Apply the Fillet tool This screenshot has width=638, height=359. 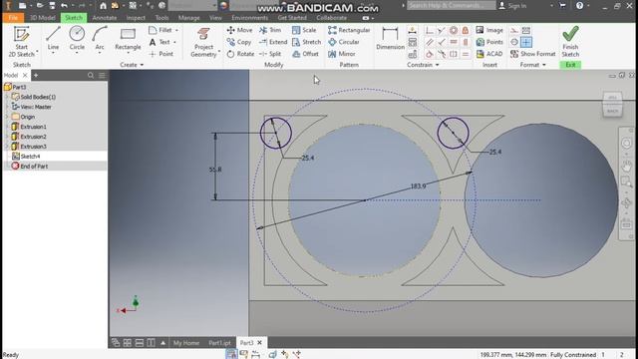(x=161, y=30)
